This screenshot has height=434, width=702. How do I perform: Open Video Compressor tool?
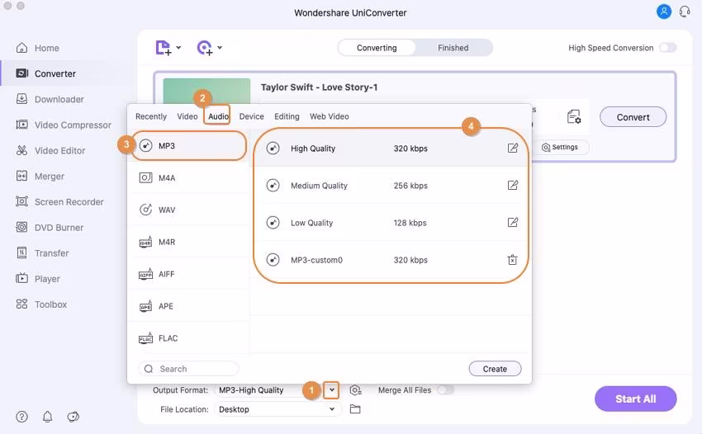(64, 125)
